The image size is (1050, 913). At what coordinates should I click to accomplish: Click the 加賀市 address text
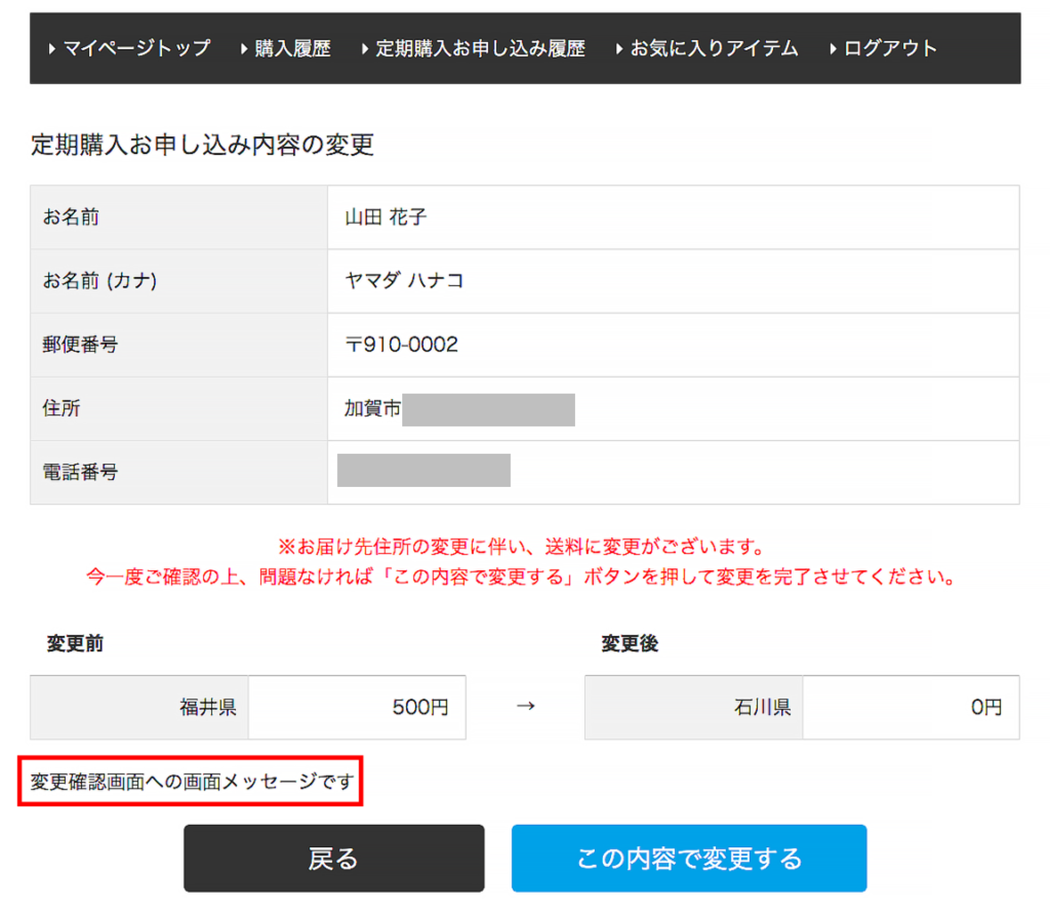point(372,409)
